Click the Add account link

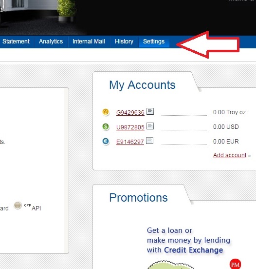(x=230, y=155)
